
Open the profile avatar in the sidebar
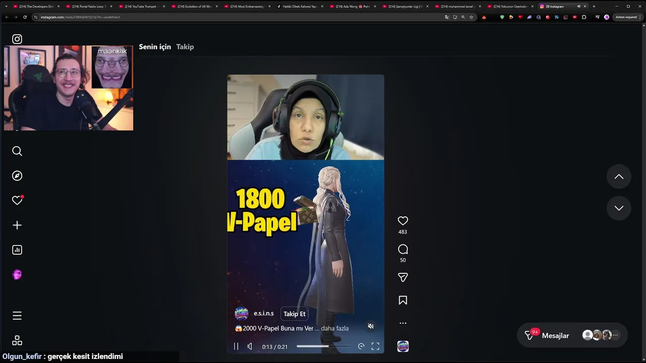click(17, 275)
